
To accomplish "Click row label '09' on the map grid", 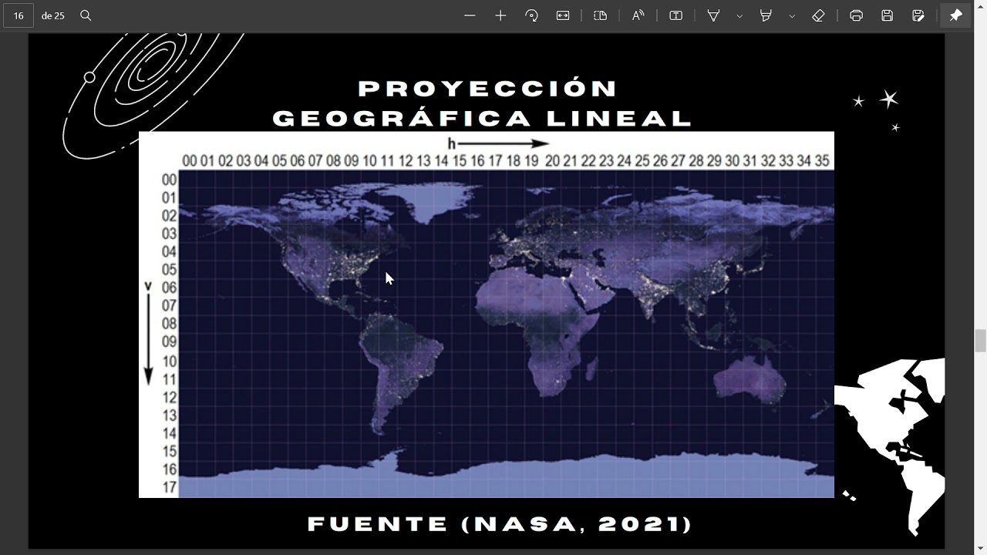I will coord(169,341).
